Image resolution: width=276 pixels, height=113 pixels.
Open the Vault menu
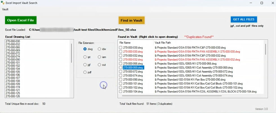pos(5,9)
